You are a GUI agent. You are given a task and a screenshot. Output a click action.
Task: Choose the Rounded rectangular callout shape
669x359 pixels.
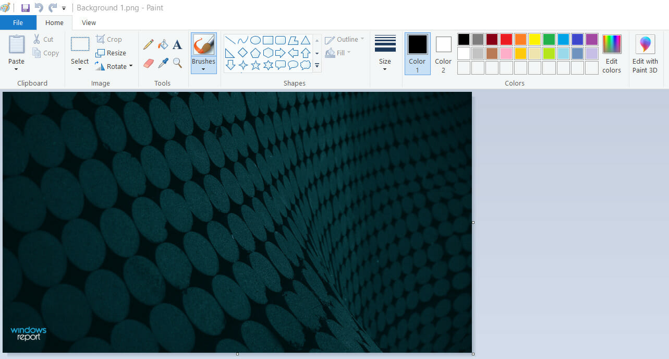[x=281, y=65]
